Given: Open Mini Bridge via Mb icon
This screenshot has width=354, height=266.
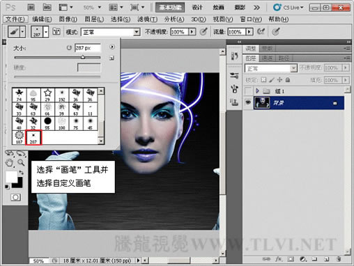Looking at the screenshot, I should pyautogui.click(x=47, y=8).
